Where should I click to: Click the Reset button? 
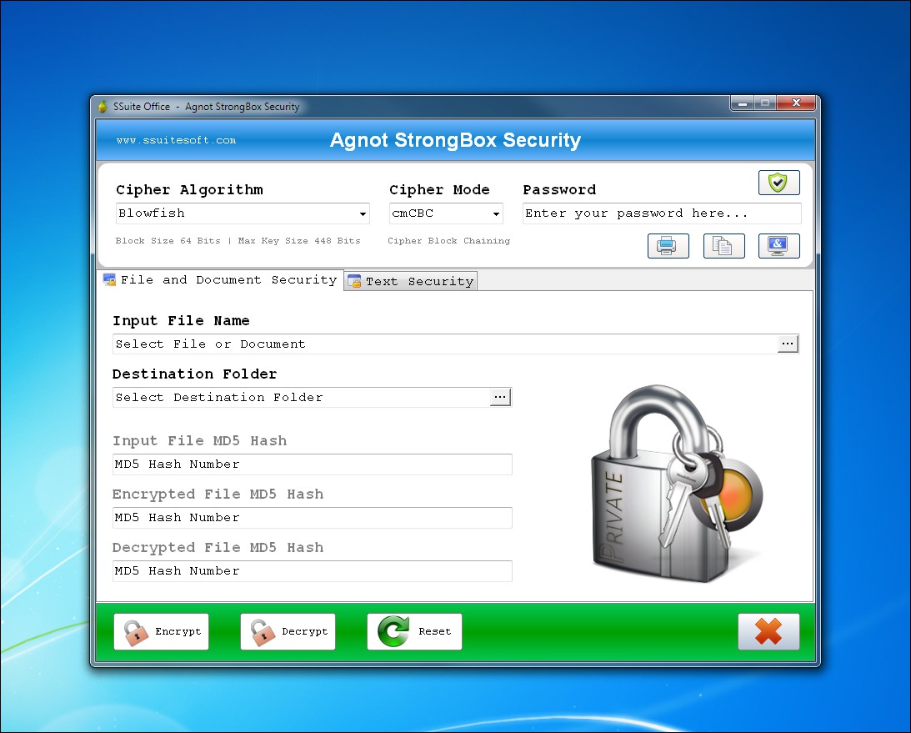point(414,631)
